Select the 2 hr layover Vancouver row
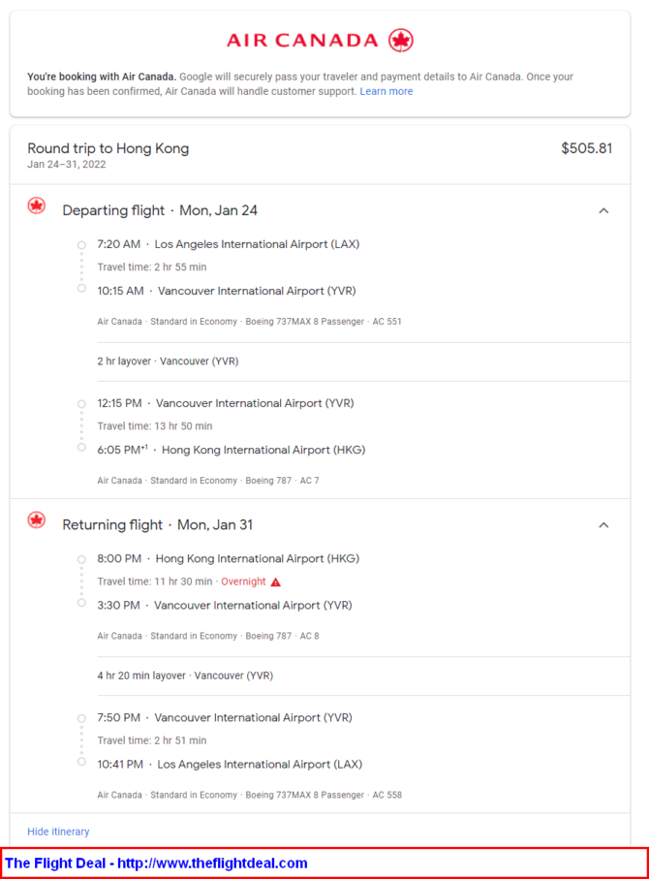This screenshot has height=879, width=649. point(364,361)
